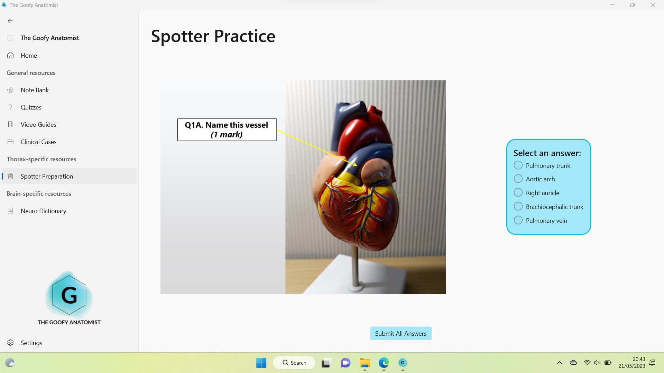This screenshot has width=664, height=373.
Task: Open Settings from sidebar
Action: click(31, 343)
